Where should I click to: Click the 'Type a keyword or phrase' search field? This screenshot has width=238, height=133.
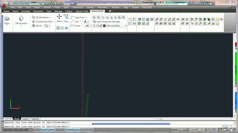click(172, 4)
